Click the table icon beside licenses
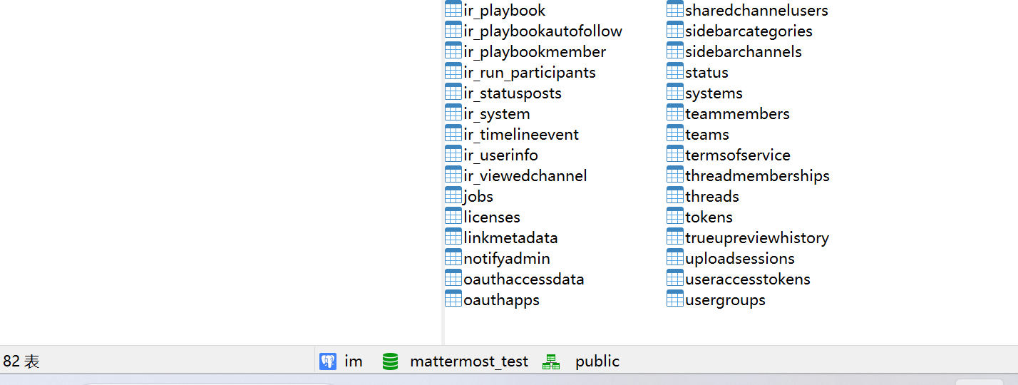This screenshot has width=1018, height=385. coord(453,216)
